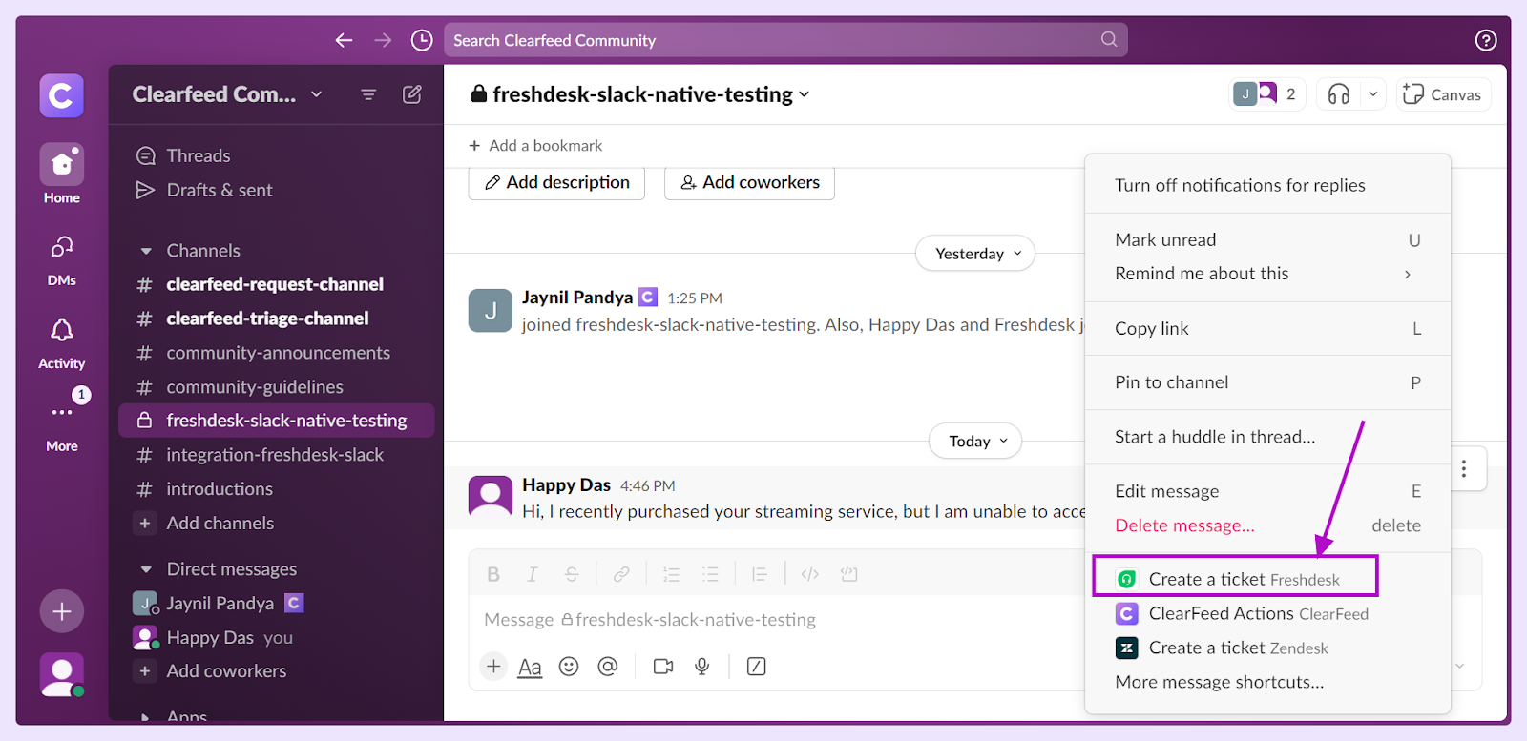Open the Yesterday date dropdown
Screen dimensions: 1527x741
click(x=975, y=253)
